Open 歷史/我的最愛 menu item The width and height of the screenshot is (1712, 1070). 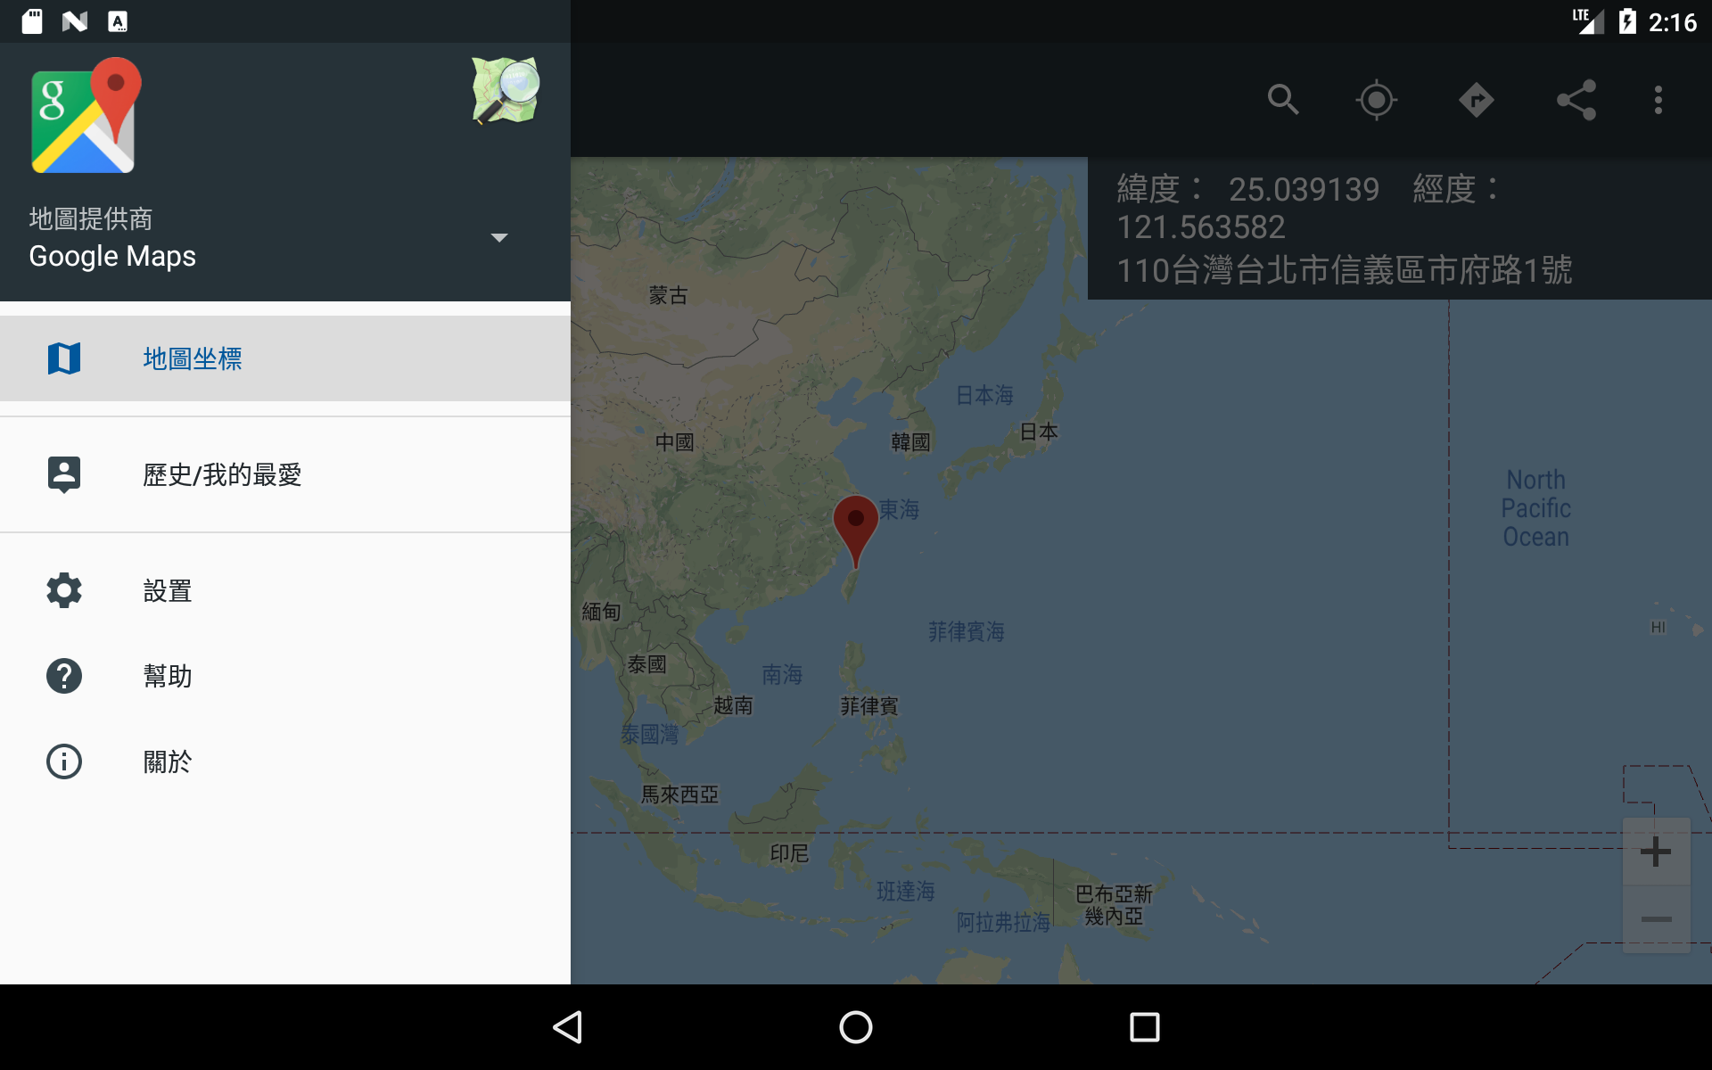(285, 474)
